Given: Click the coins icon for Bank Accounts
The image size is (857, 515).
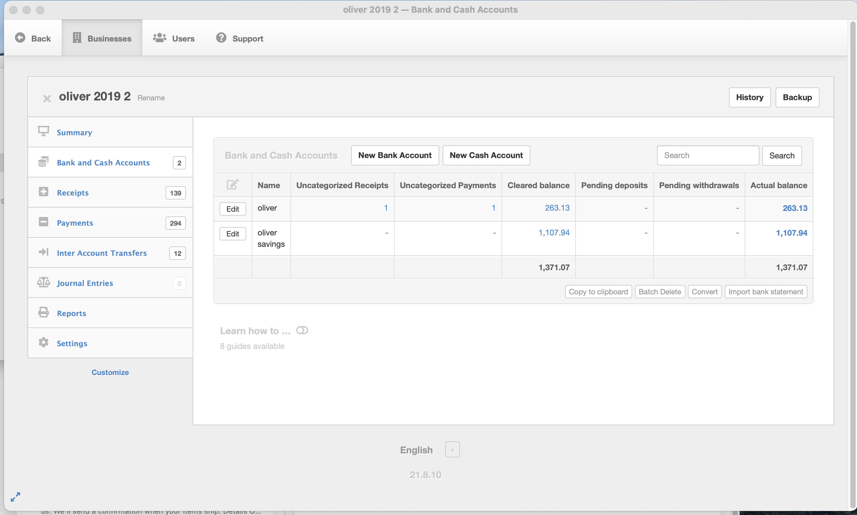Looking at the screenshot, I should pyautogui.click(x=44, y=162).
